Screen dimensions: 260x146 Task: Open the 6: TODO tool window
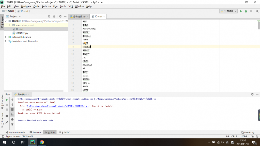(x=65, y=132)
